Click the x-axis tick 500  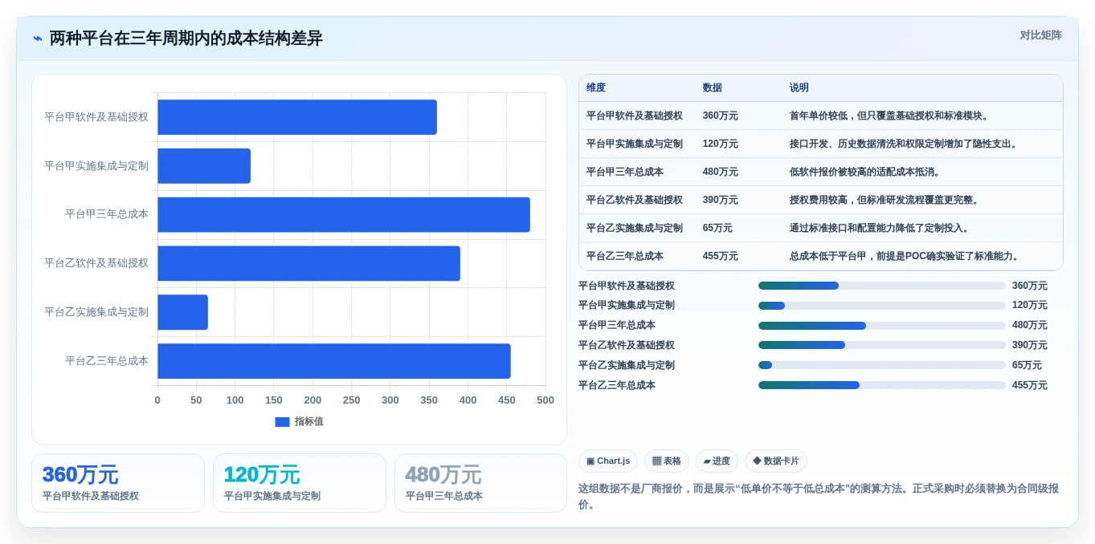[545, 400]
